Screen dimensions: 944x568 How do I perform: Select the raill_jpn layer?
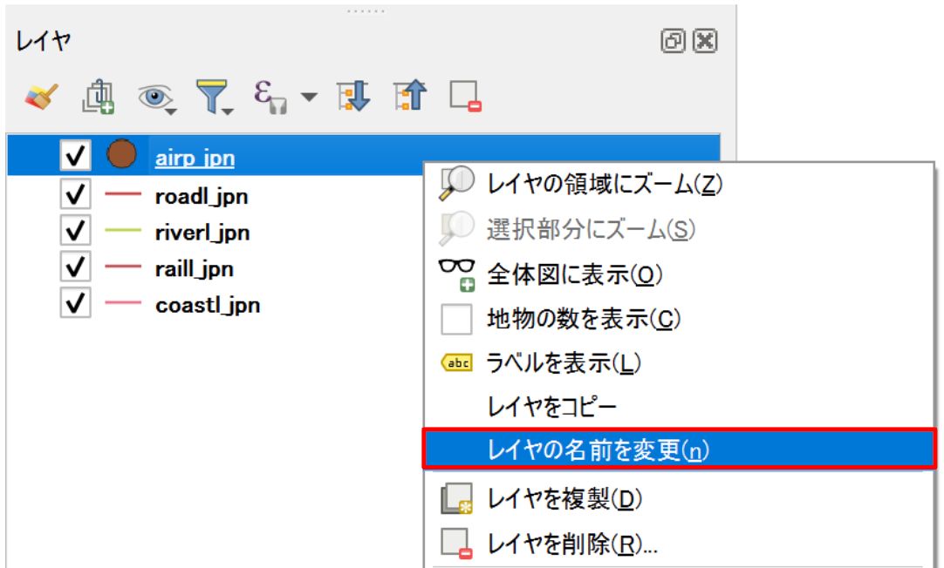195,268
